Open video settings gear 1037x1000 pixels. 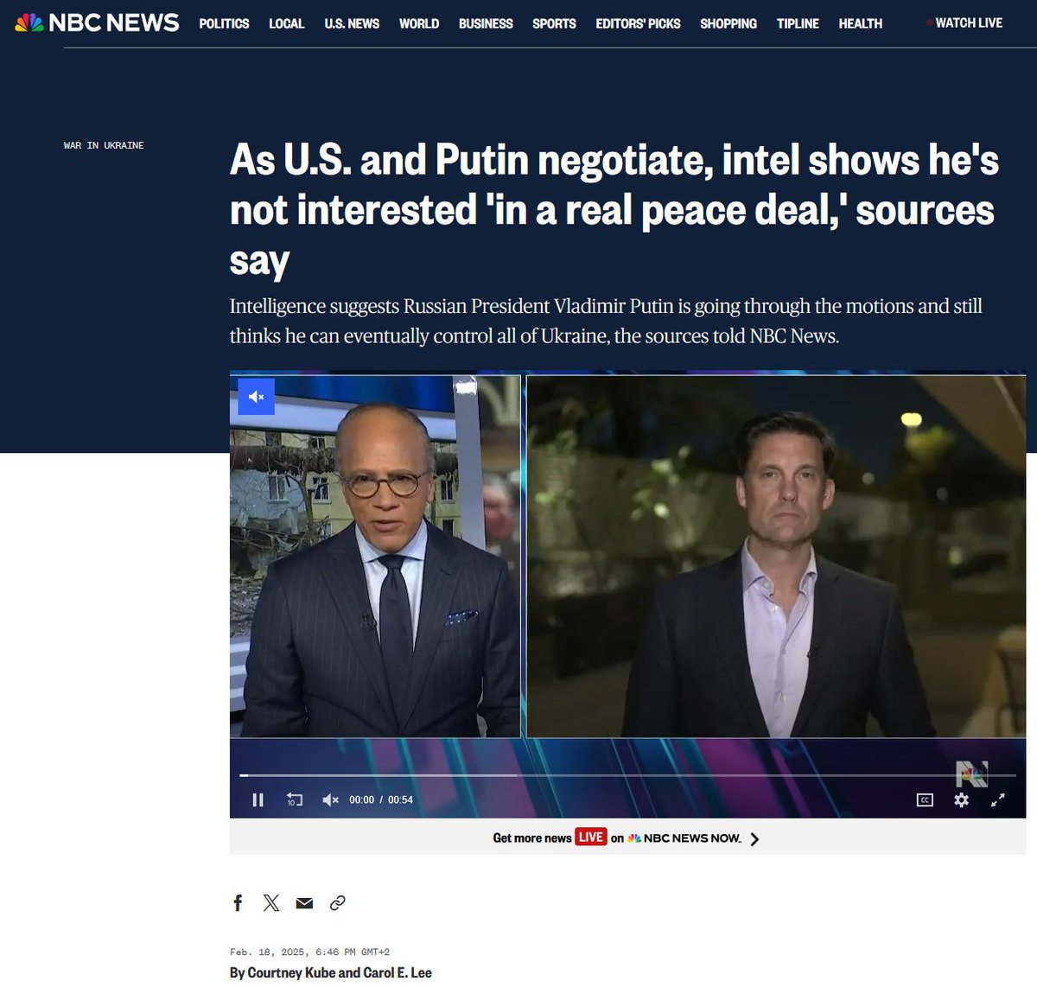click(x=961, y=800)
